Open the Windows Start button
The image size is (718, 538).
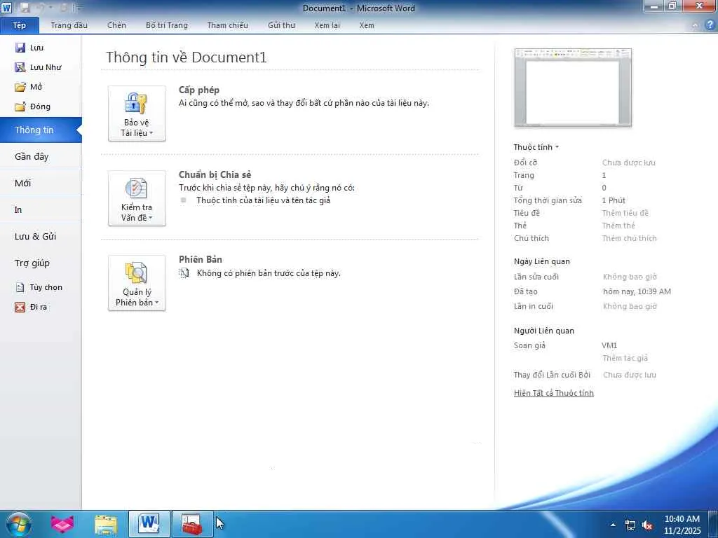pos(19,524)
